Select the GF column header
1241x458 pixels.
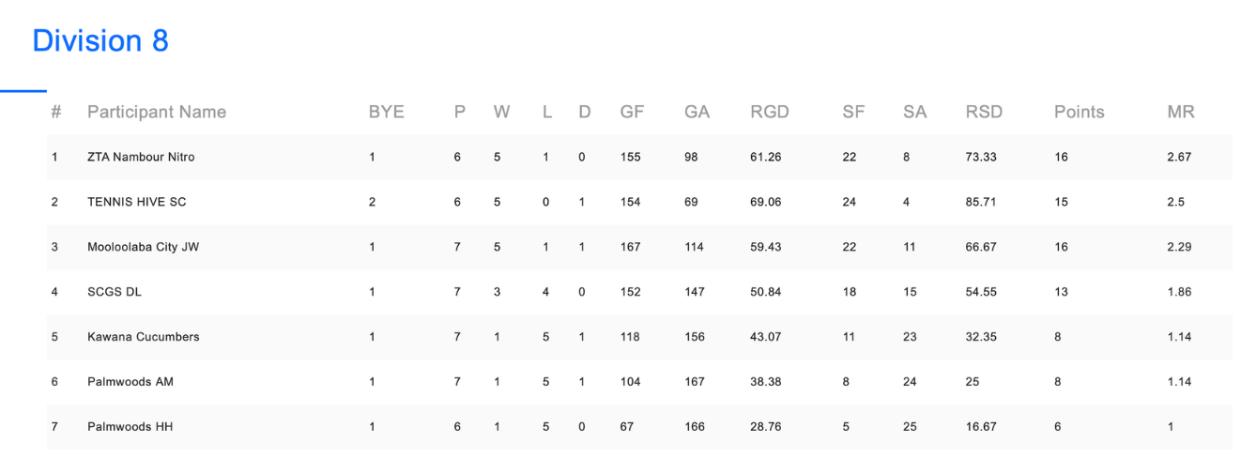pyautogui.click(x=632, y=112)
